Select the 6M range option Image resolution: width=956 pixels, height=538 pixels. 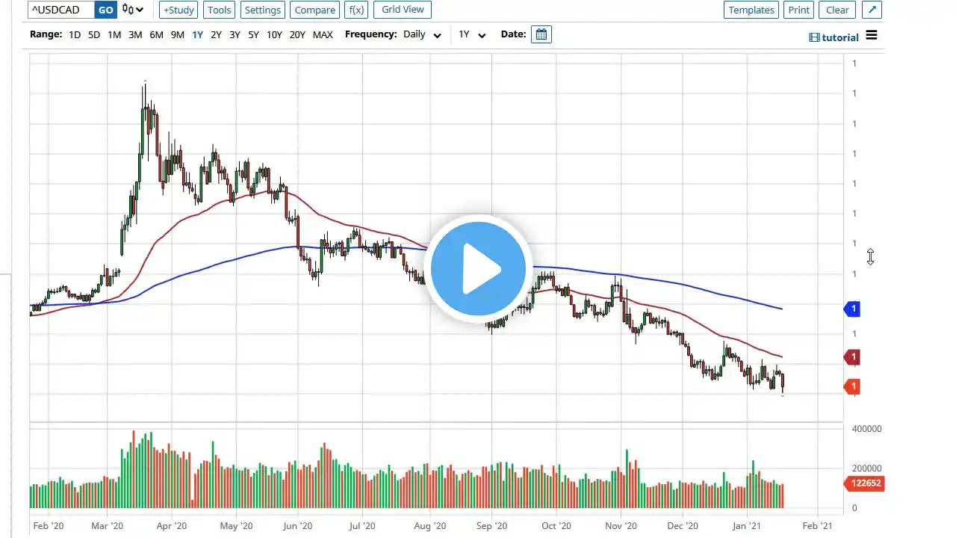pyautogui.click(x=156, y=34)
